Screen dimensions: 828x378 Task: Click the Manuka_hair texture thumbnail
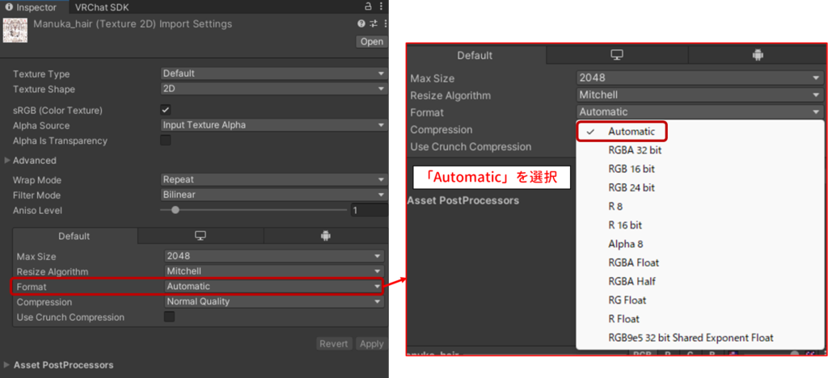(16, 30)
